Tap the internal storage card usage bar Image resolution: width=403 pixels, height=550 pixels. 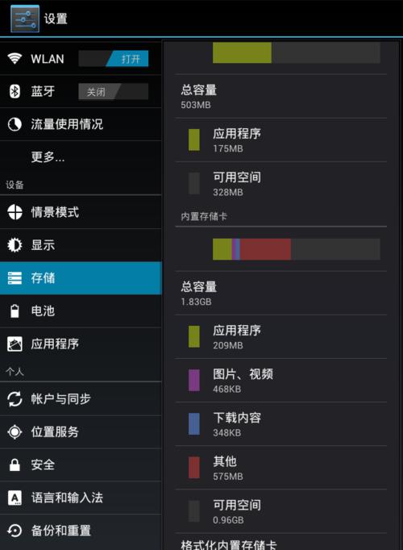(297, 249)
